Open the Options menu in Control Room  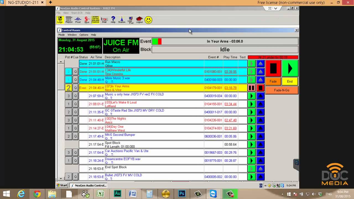tap(84, 35)
